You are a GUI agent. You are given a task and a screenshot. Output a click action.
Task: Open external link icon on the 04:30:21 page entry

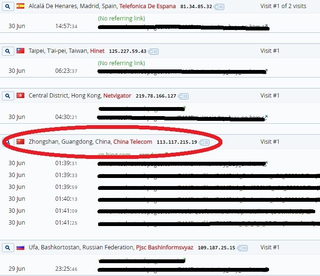click(265, 117)
